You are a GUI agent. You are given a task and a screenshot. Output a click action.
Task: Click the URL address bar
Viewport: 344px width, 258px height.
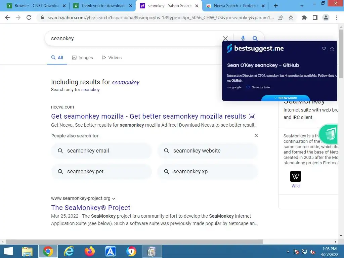(x=160, y=17)
